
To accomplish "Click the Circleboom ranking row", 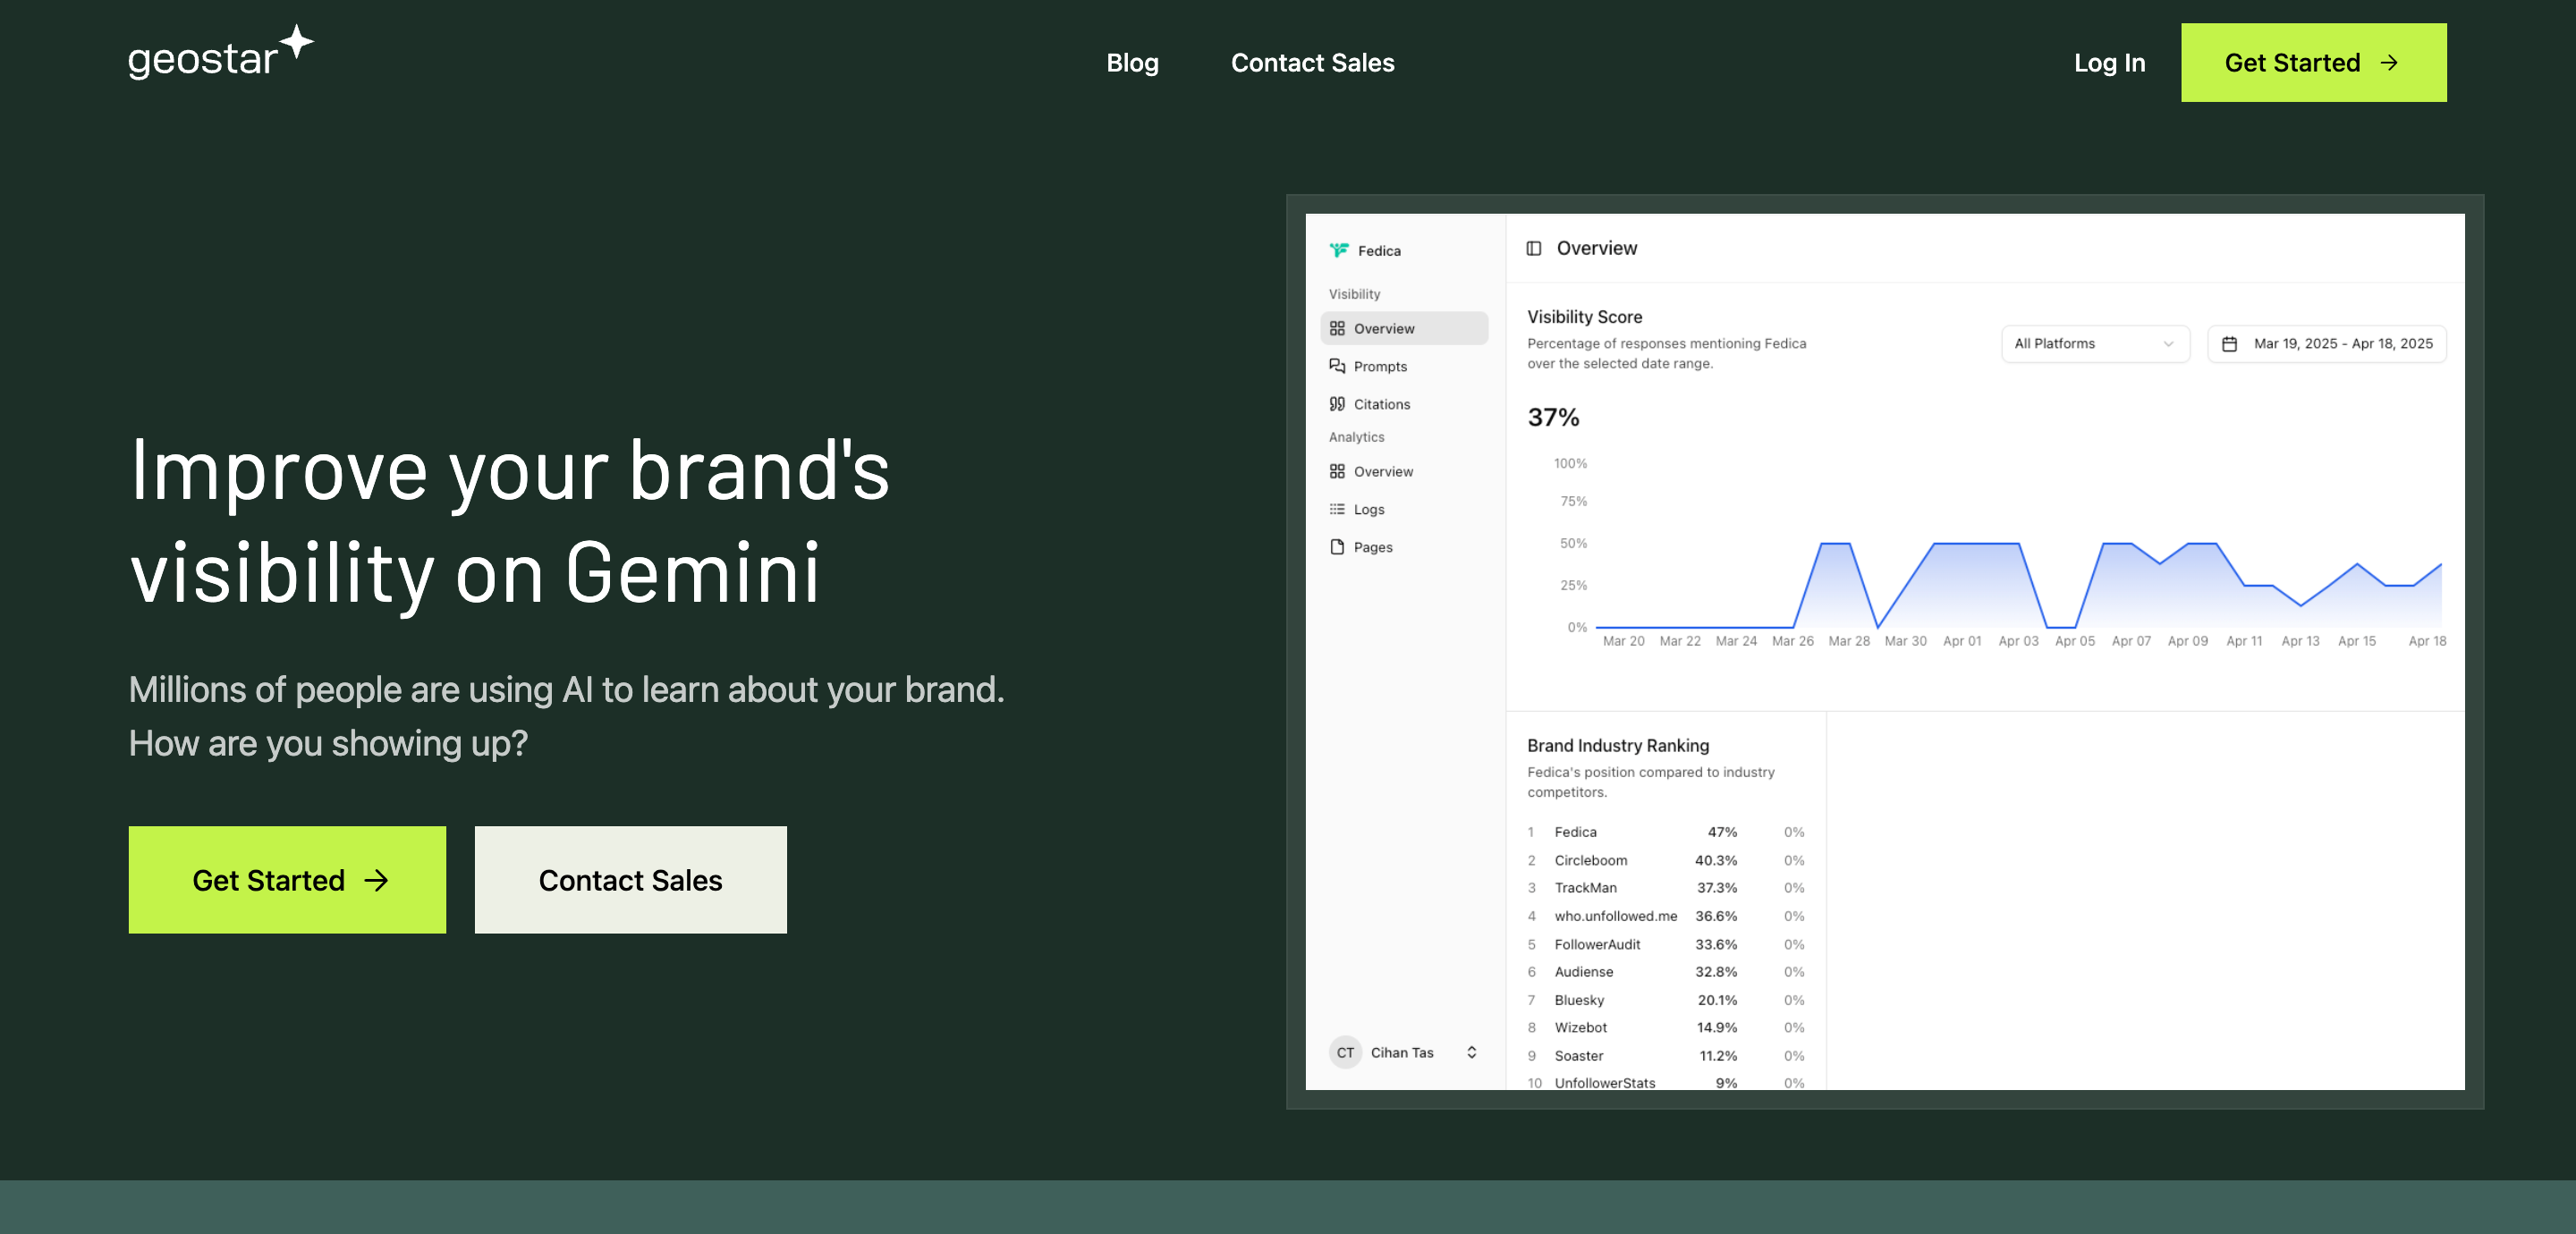I will pyautogui.click(x=1665, y=860).
